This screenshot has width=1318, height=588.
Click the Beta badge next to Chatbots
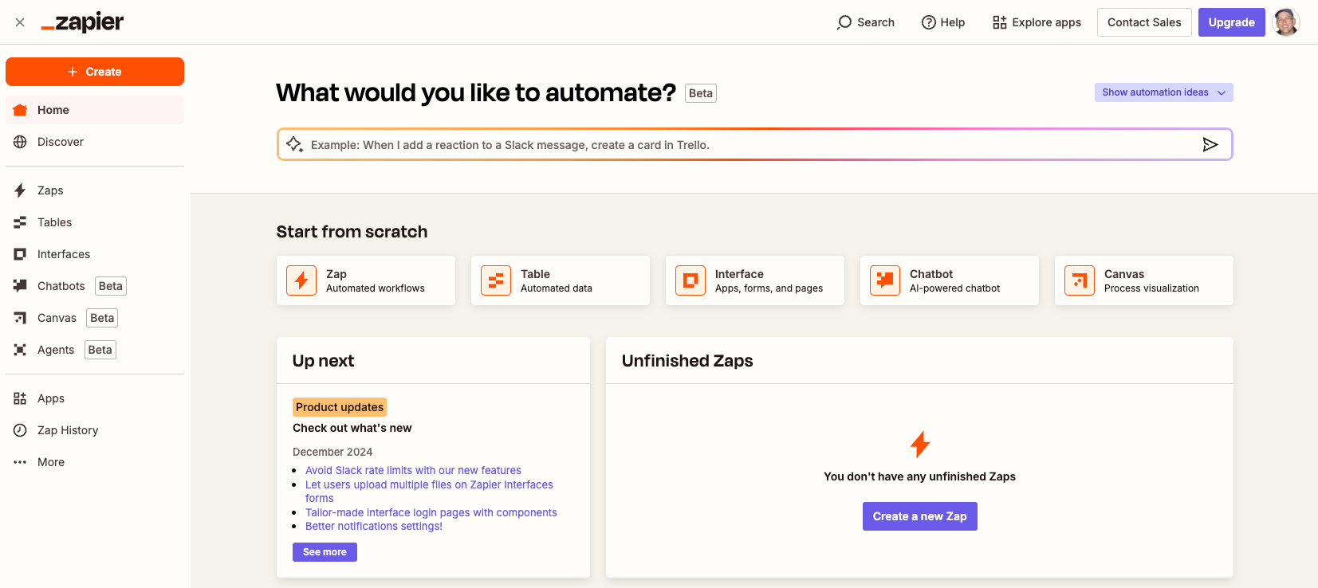[111, 286]
